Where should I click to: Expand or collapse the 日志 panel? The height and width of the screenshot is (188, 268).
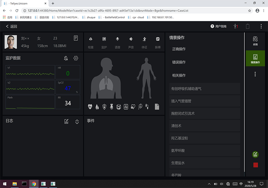pos(77,122)
